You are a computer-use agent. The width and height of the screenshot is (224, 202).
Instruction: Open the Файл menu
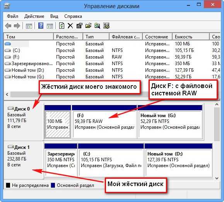tap(12, 16)
